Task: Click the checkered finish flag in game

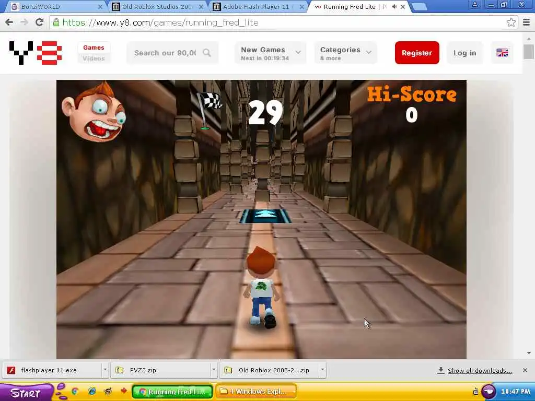Action: tap(209, 110)
